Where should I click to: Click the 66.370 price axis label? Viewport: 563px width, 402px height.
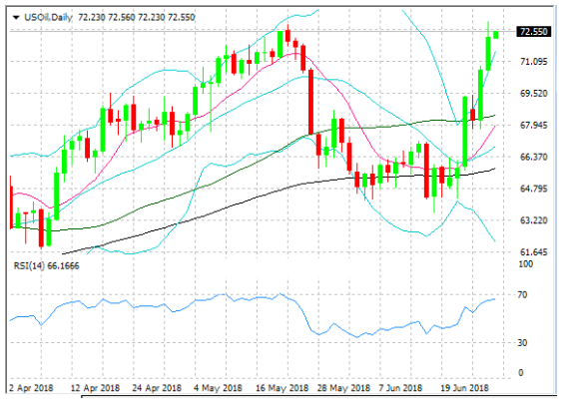point(534,157)
